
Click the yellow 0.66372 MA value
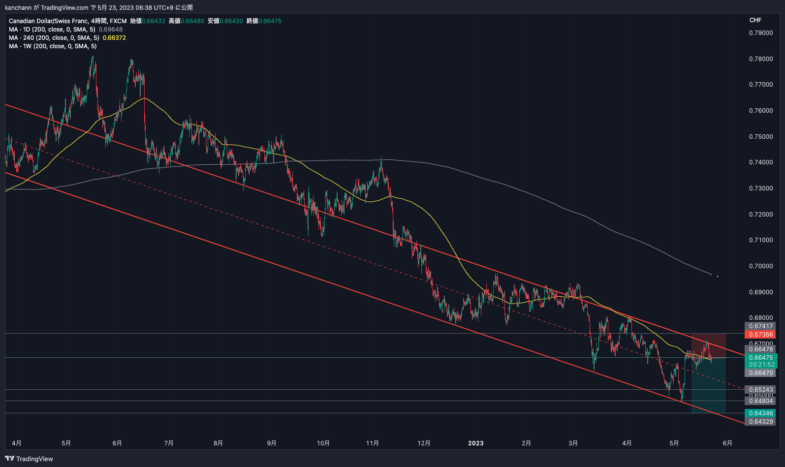(114, 38)
